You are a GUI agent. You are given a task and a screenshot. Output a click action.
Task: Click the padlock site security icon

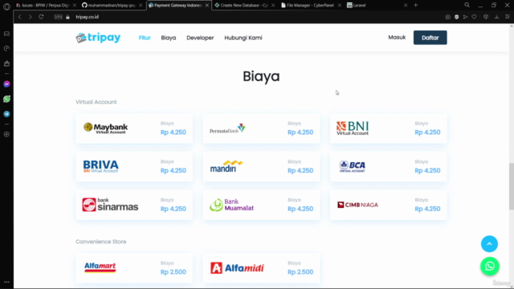coord(67,17)
